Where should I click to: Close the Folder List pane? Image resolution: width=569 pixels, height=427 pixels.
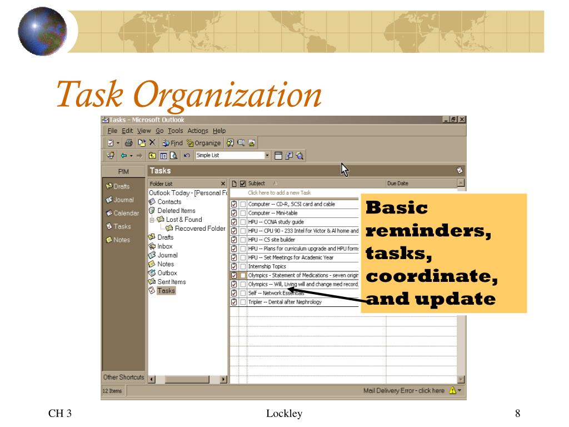pyautogui.click(x=223, y=183)
